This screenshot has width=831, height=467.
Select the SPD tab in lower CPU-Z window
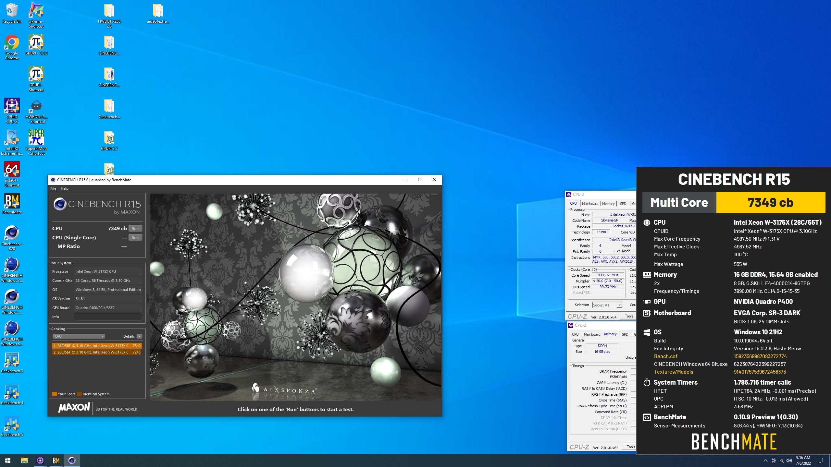(625, 334)
